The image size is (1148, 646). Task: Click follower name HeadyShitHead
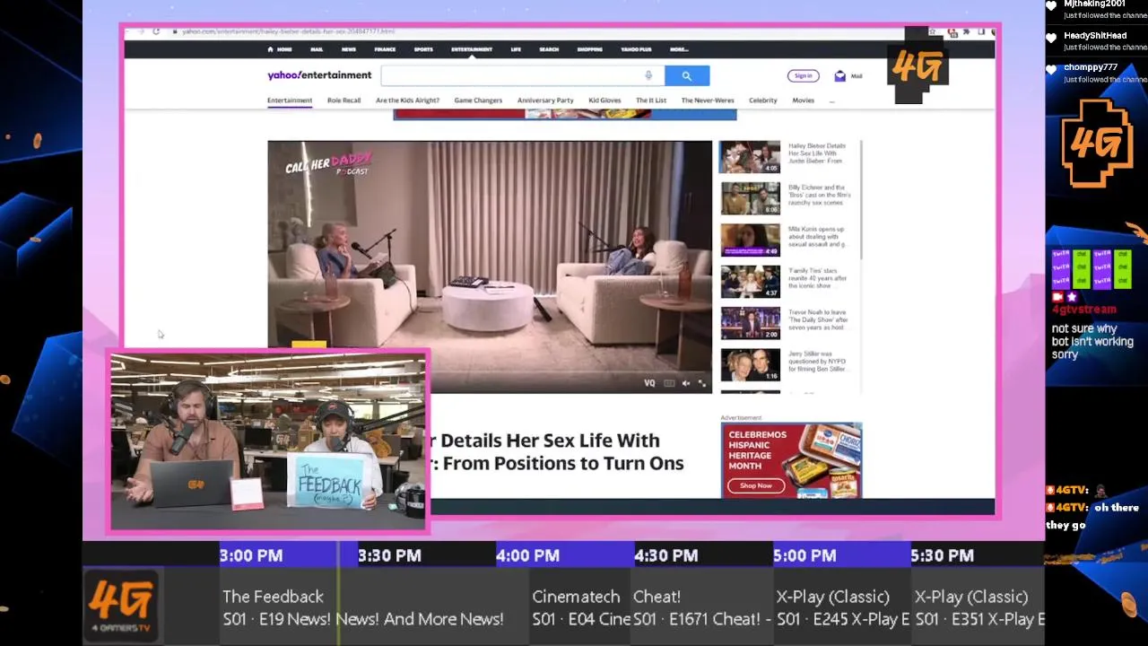pyautogui.click(x=1095, y=36)
